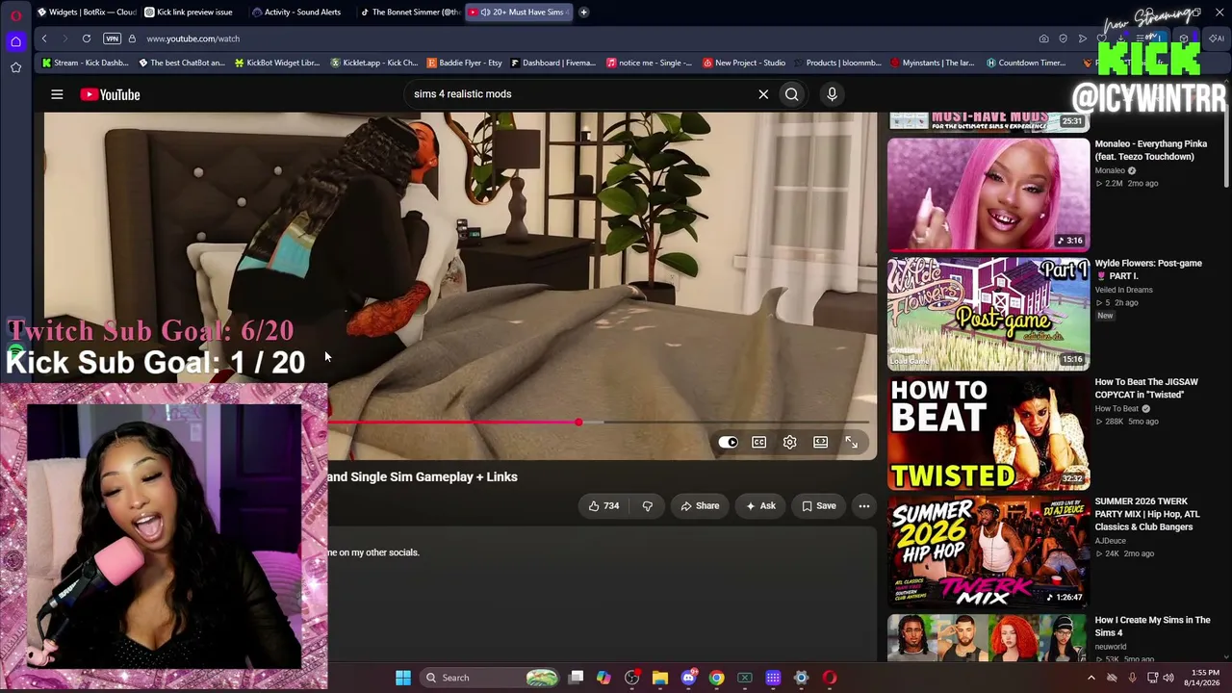The height and width of the screenshot is (693, 1232).
Task: Open File Explorer from taskbar
Action: click(x=660, y=678)
